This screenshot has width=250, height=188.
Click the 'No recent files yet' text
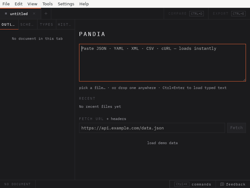tap(100, 107)
